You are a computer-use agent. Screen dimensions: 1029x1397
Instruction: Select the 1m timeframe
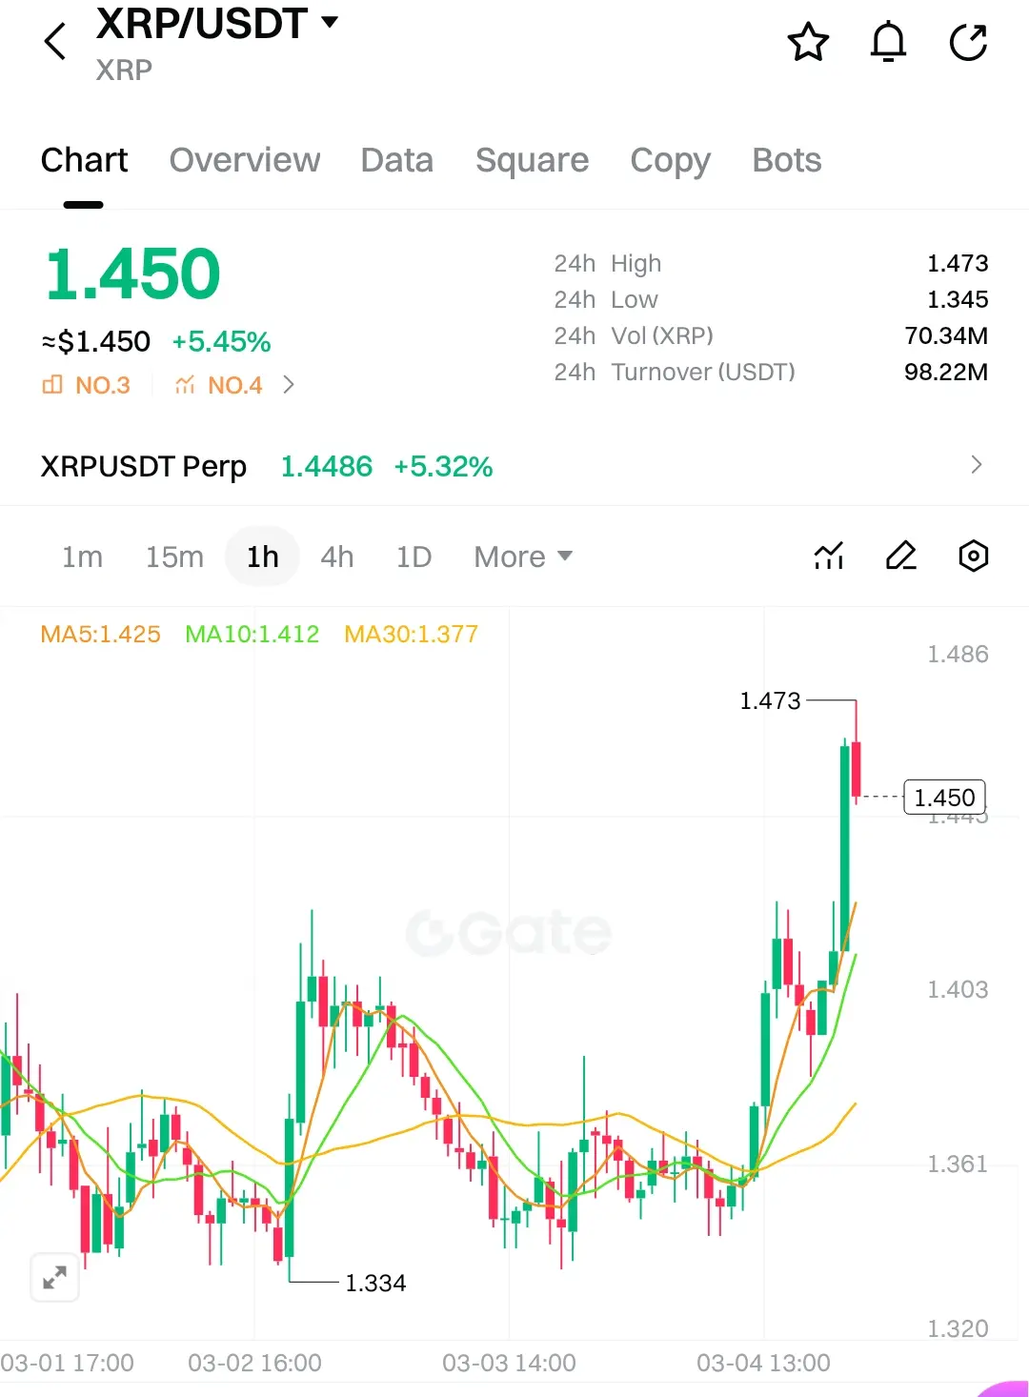82,557
